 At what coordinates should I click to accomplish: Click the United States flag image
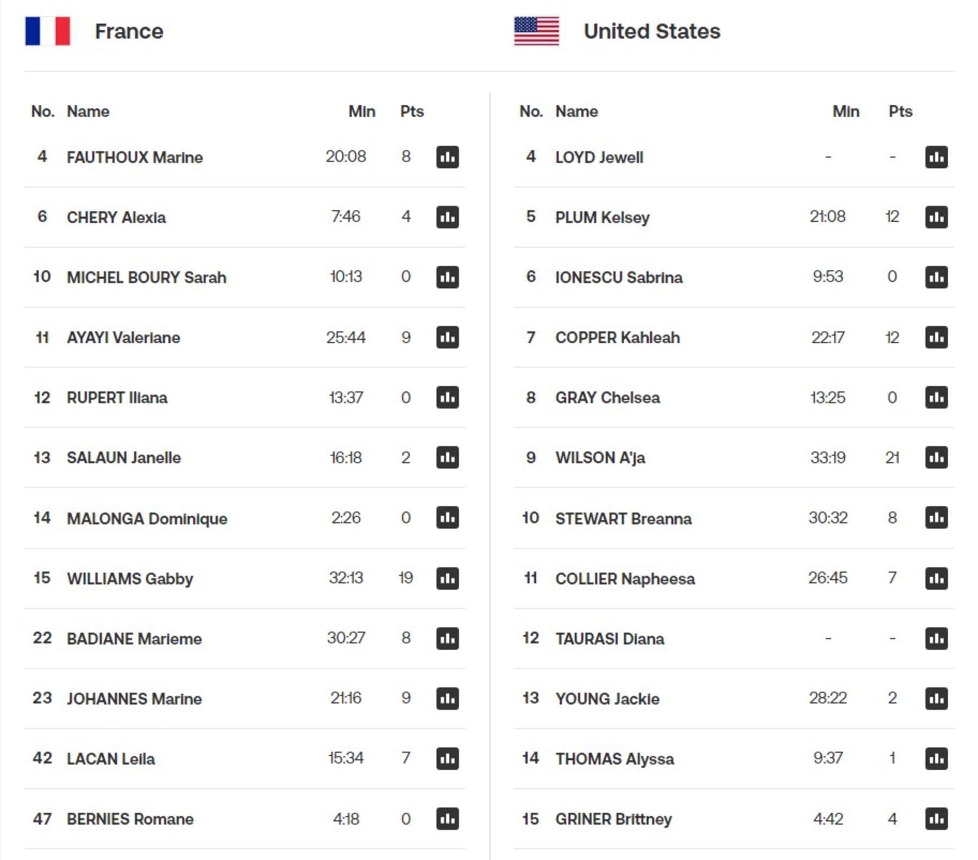point(536,31)
